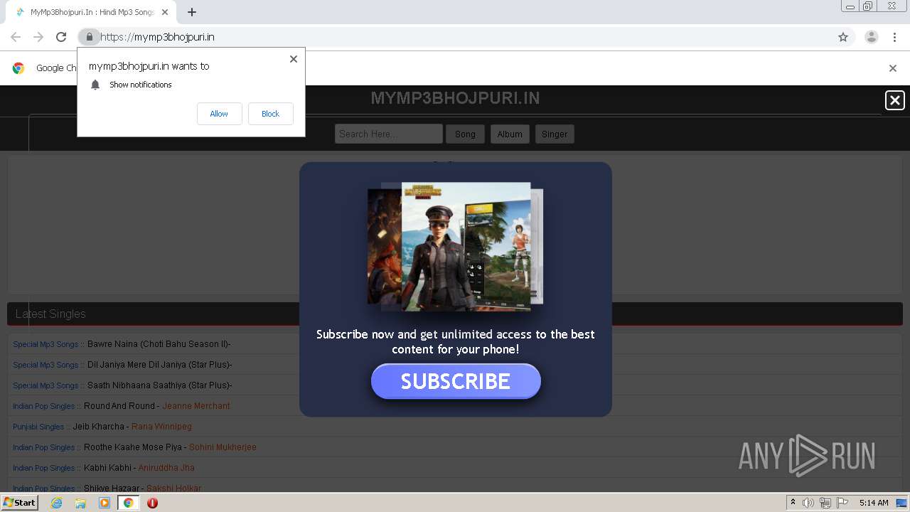This screenshot has height=512, width=910.
Task: Close the subscribe overlay with the white X
Action: [x=895, y=100]
